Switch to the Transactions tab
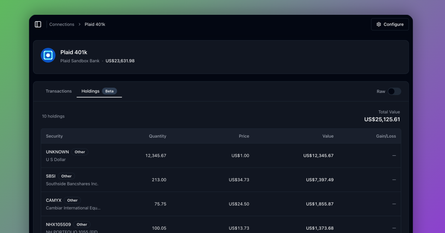445x233 pixels. coord(59,91)
